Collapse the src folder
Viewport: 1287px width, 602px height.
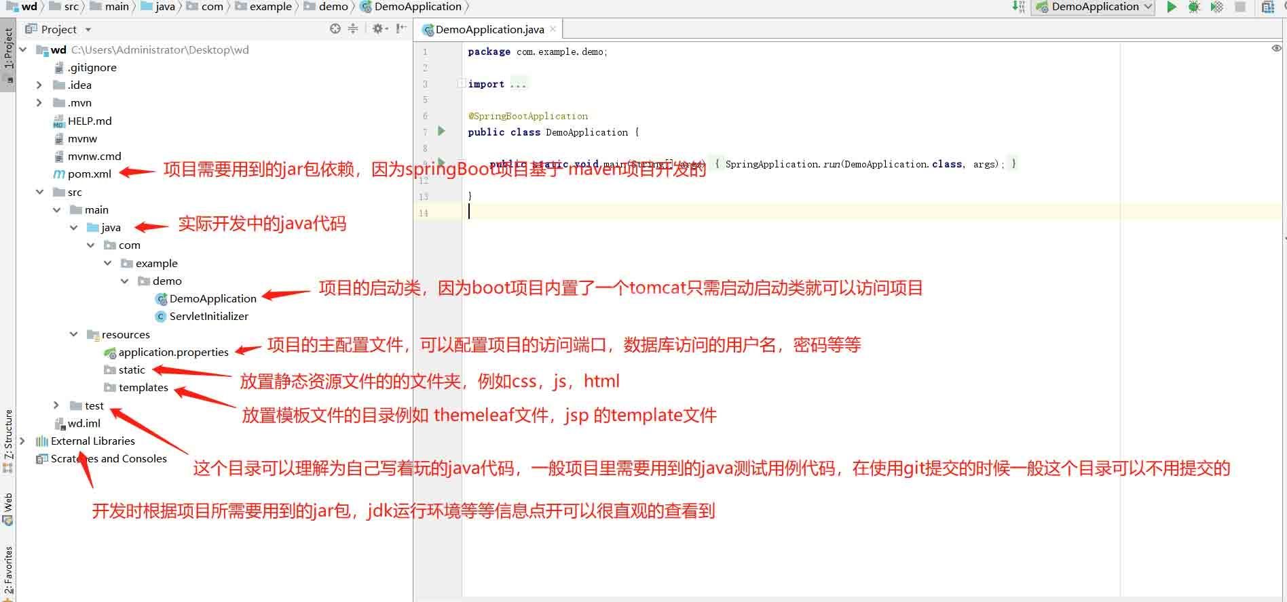(39, 193)
